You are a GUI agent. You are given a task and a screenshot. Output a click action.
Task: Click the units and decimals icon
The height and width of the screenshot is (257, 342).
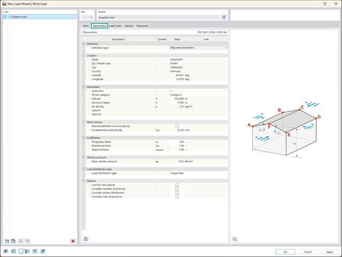point(13,251)
